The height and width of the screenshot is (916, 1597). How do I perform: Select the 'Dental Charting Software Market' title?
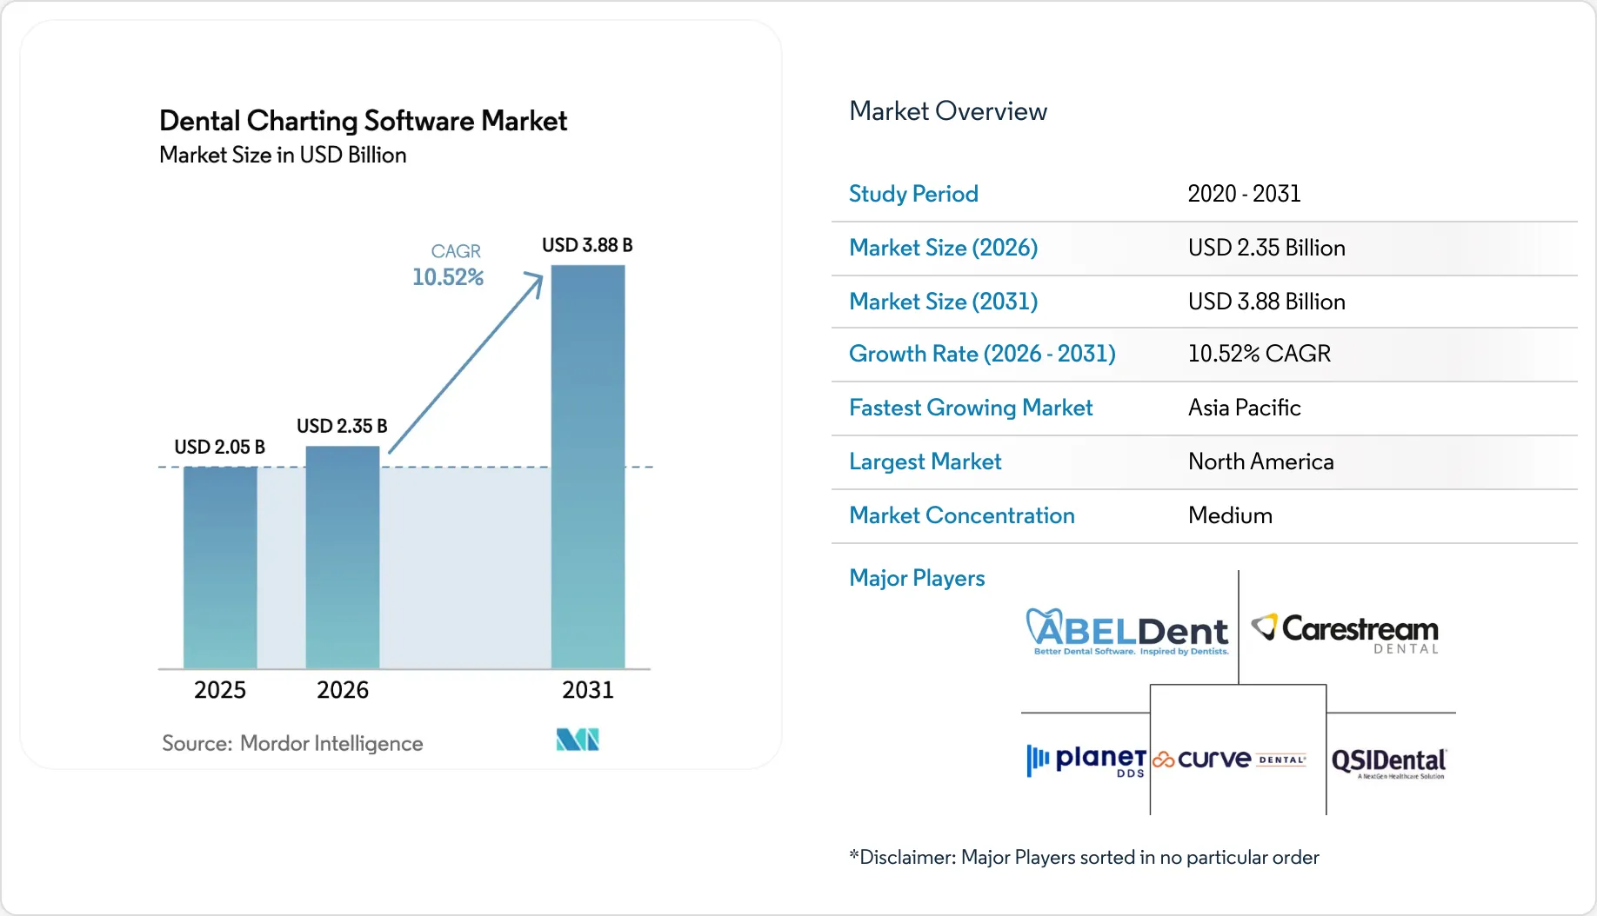point(363,121)
